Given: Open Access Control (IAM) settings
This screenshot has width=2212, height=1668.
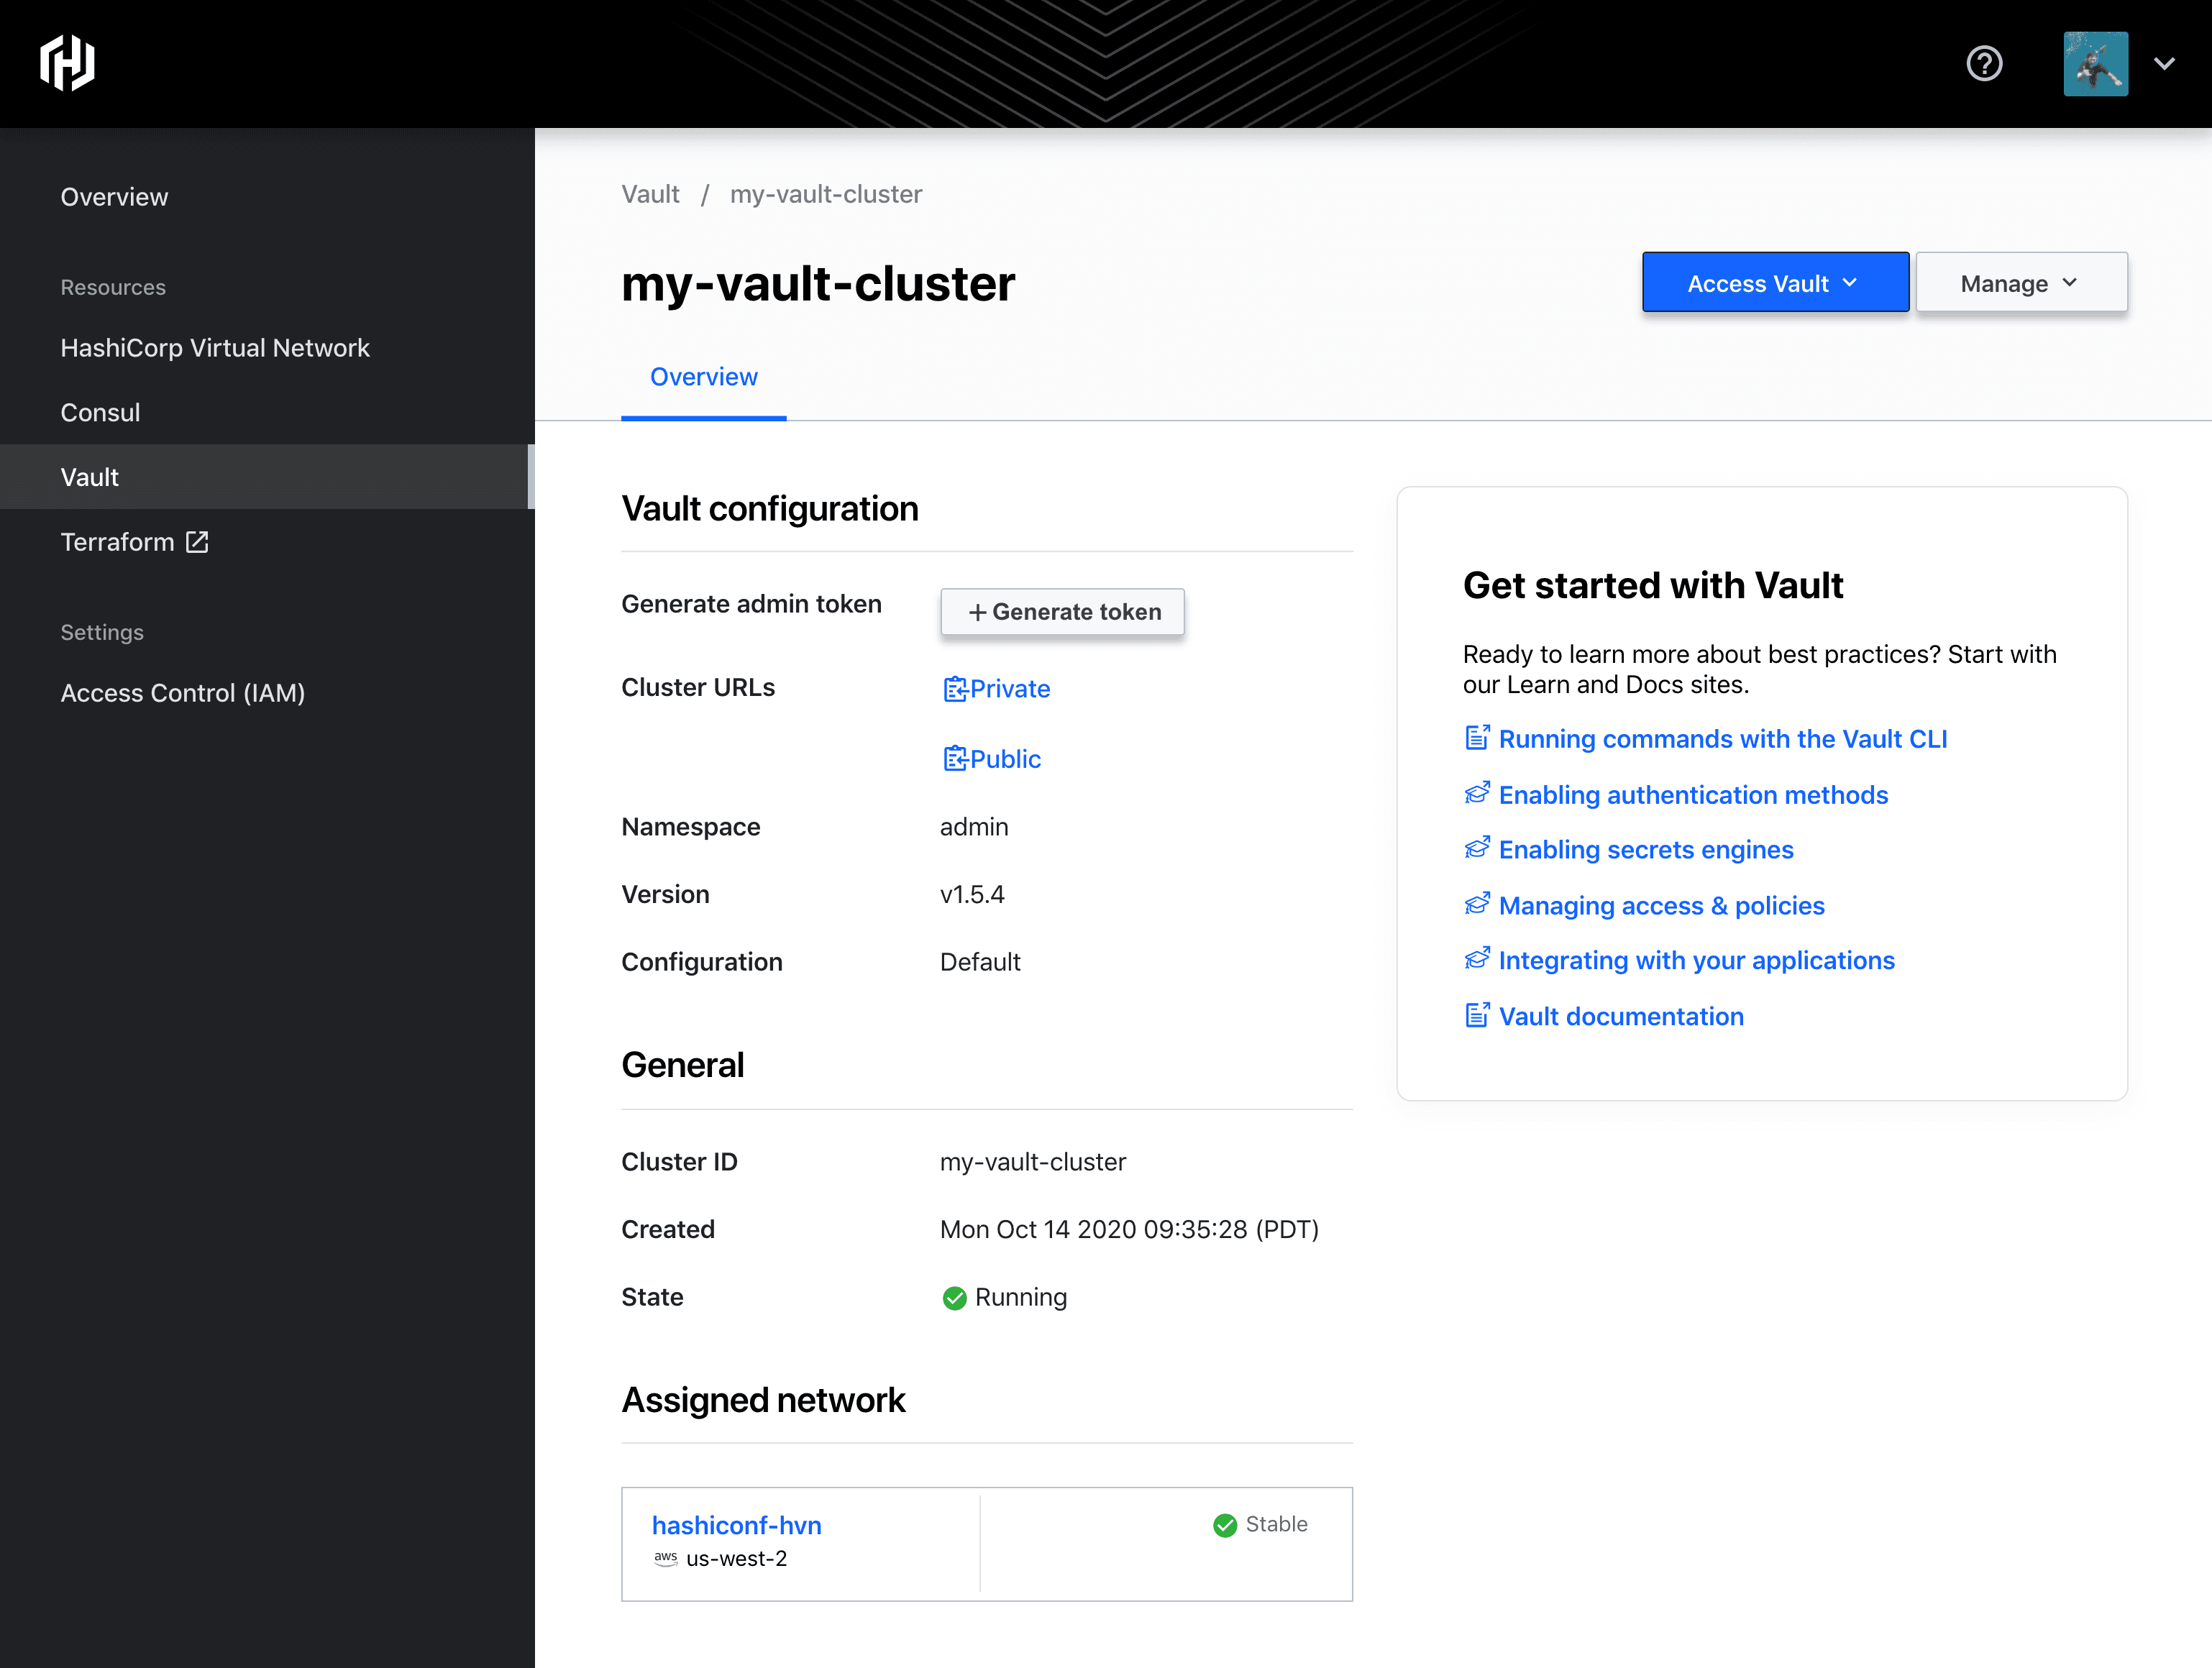Looking at the screenshot, I should coord(183,693).
